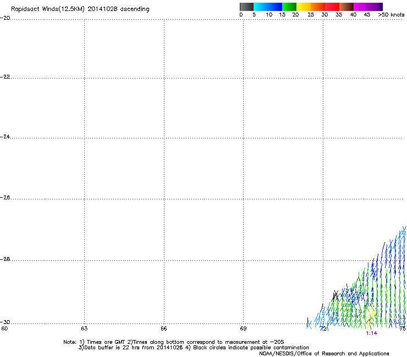Click the -30 latitude axis label
The height and width of the screenshot is (357, 407).
5,322
